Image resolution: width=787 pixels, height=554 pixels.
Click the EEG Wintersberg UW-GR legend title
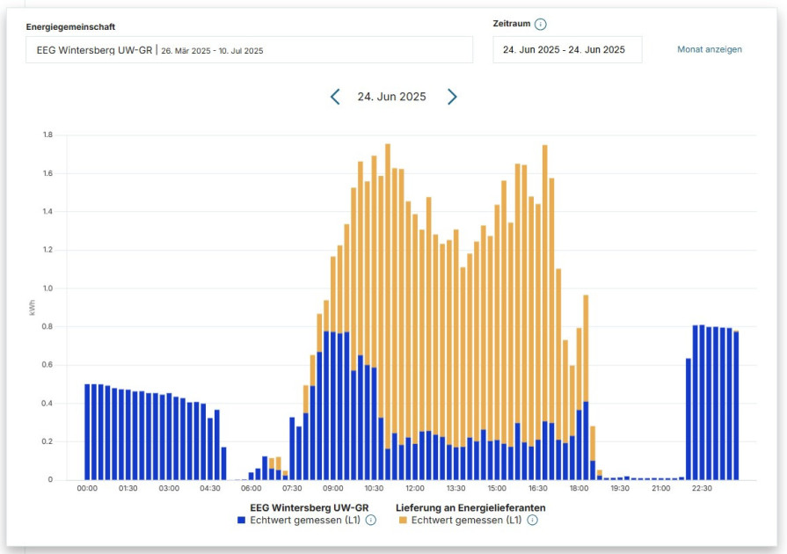coord(310,508)
